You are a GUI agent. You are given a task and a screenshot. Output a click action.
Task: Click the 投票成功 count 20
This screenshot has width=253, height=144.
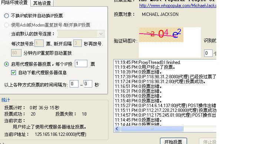click(x=33, y=114)
